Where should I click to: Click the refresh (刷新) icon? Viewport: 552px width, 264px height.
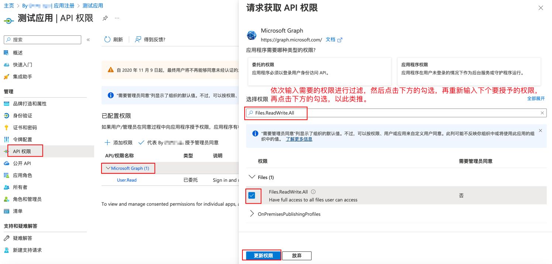coord(107,39)
